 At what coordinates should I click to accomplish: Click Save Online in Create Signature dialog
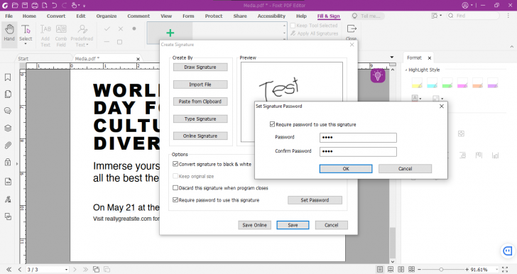254,225
